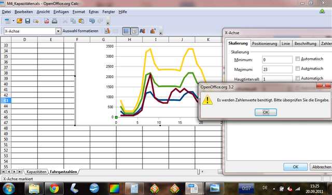Enable Automatisch checkbox for Hauptintervall
This screenshot has height=195, width=332.
(297, 79)
